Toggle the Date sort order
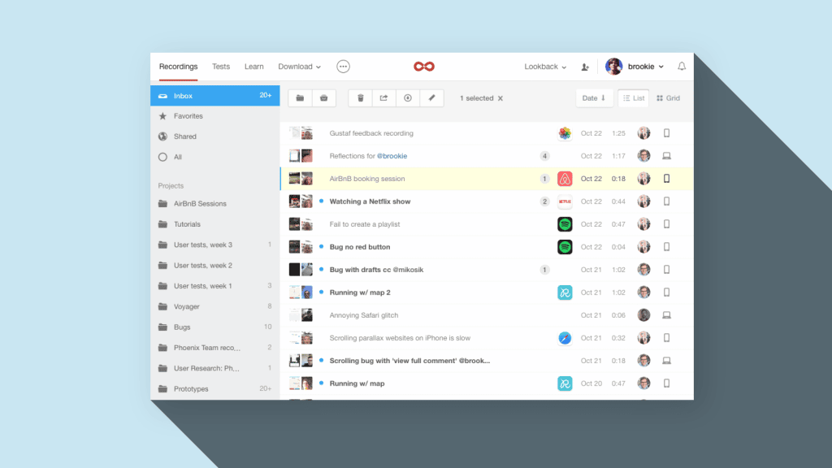The width and height of the screenshot is (832, 468). pyautogui.click(x=594, y=98)
